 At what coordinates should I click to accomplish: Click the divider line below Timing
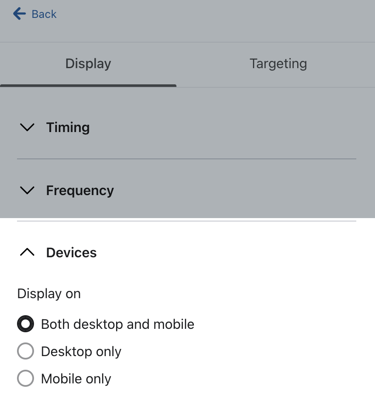[186, 159]
